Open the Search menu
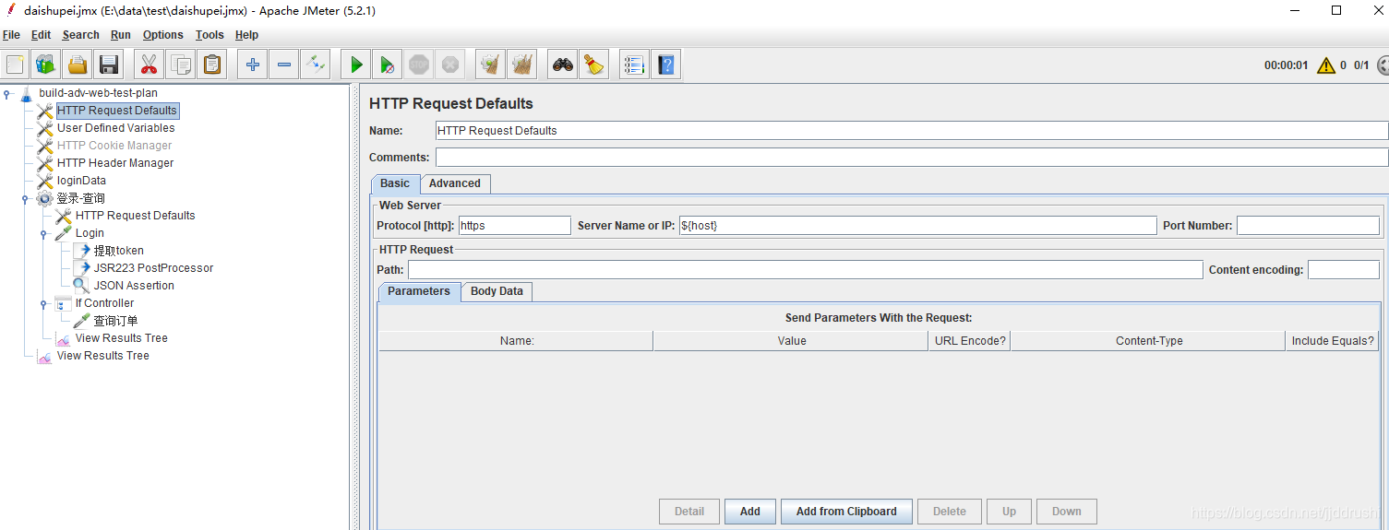The image size is (1389, 530). pyautogui.click(x=80, y=35)
